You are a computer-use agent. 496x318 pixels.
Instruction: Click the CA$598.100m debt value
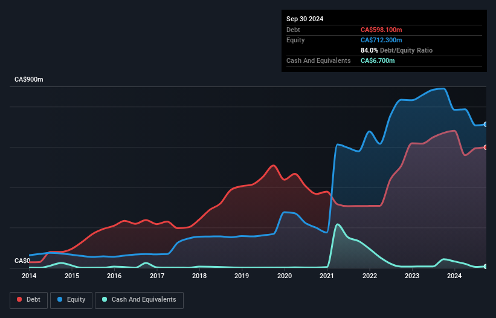pos(381,30)
